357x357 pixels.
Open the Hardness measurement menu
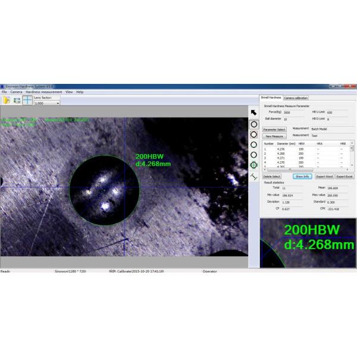tap(43, 92)
